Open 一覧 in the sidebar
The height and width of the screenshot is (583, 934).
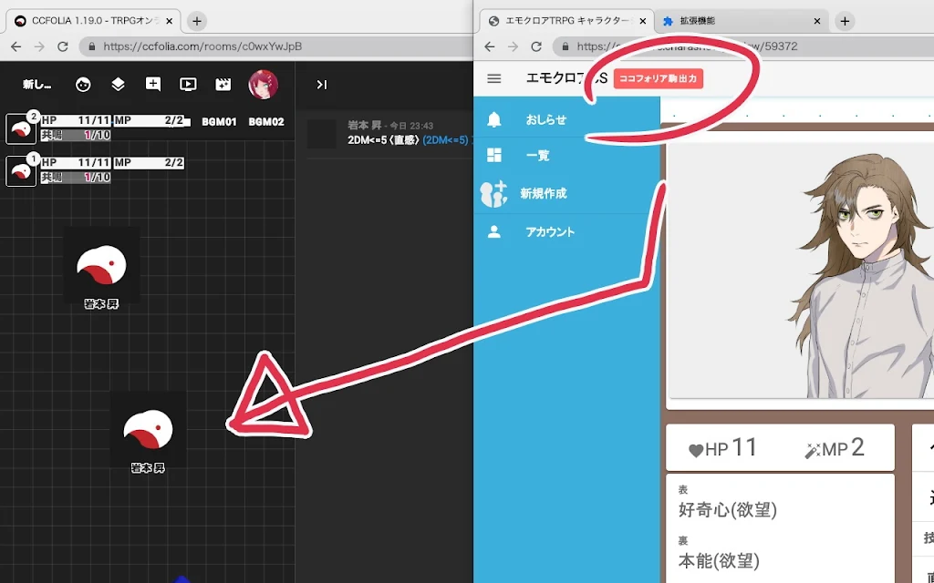coord(566,156)
